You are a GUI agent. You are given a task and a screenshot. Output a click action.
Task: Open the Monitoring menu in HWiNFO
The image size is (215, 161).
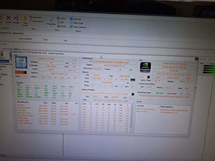coord(7,49)
